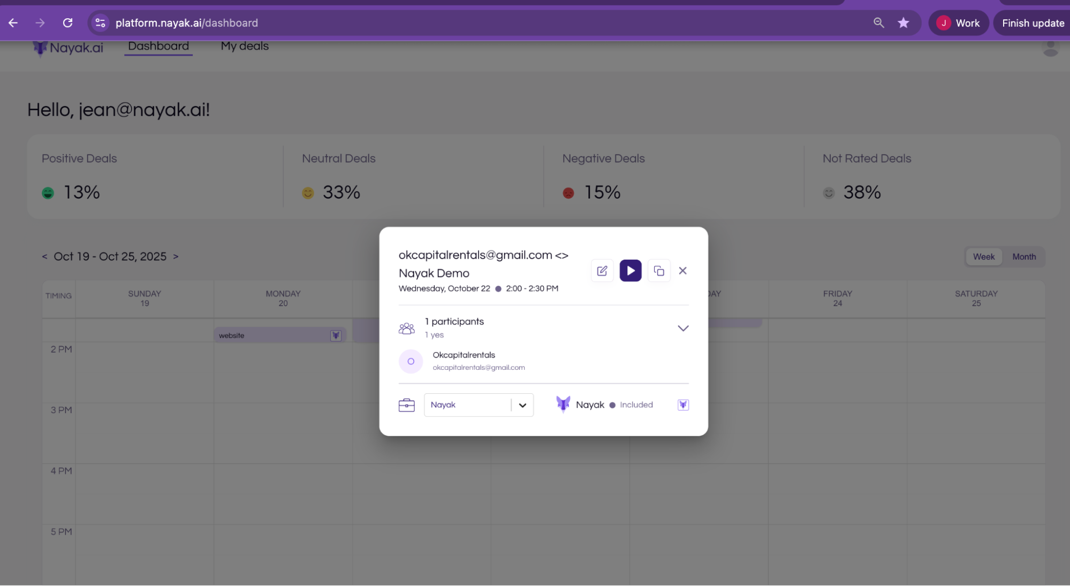The height and width of the screenshot is (586, 1070).
Task: Click the copy icon in meeting popup
Action: (x=658, y=271)
